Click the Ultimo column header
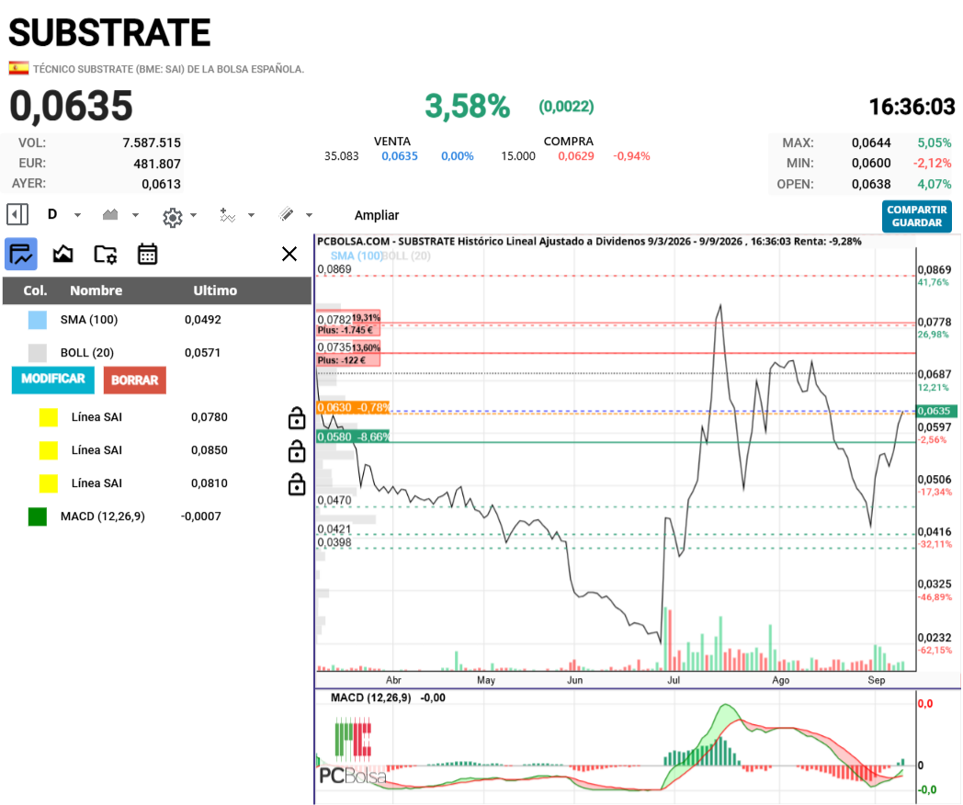Viewport: 963px width, 805px height. [x=215, y=290]
